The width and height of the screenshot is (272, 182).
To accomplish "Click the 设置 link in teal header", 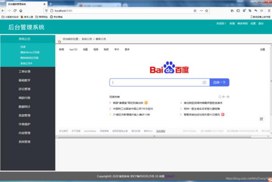I will click(253, 23).
